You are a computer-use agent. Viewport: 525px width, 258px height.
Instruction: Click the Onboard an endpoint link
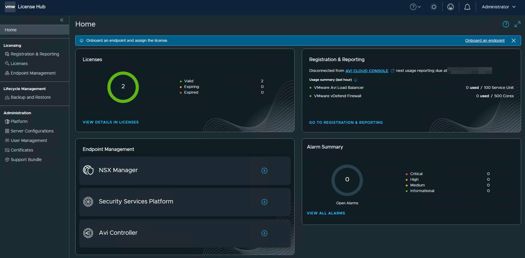[x=485, y=41]
